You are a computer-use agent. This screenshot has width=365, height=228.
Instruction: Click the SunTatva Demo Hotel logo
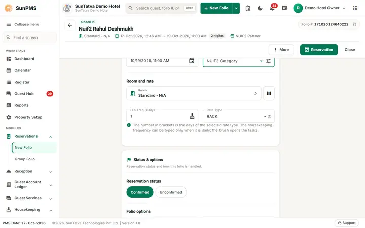(67, 8)
